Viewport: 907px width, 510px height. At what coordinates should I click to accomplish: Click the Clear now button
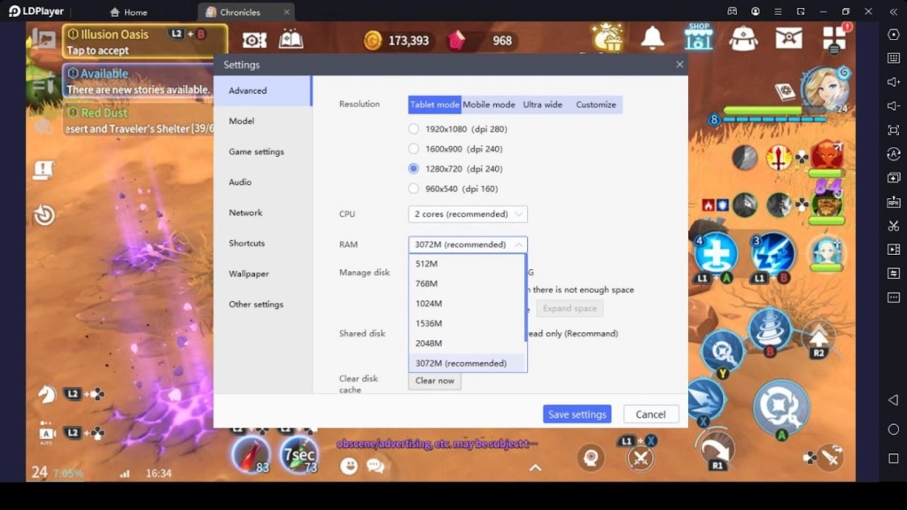tap(434, 381)
